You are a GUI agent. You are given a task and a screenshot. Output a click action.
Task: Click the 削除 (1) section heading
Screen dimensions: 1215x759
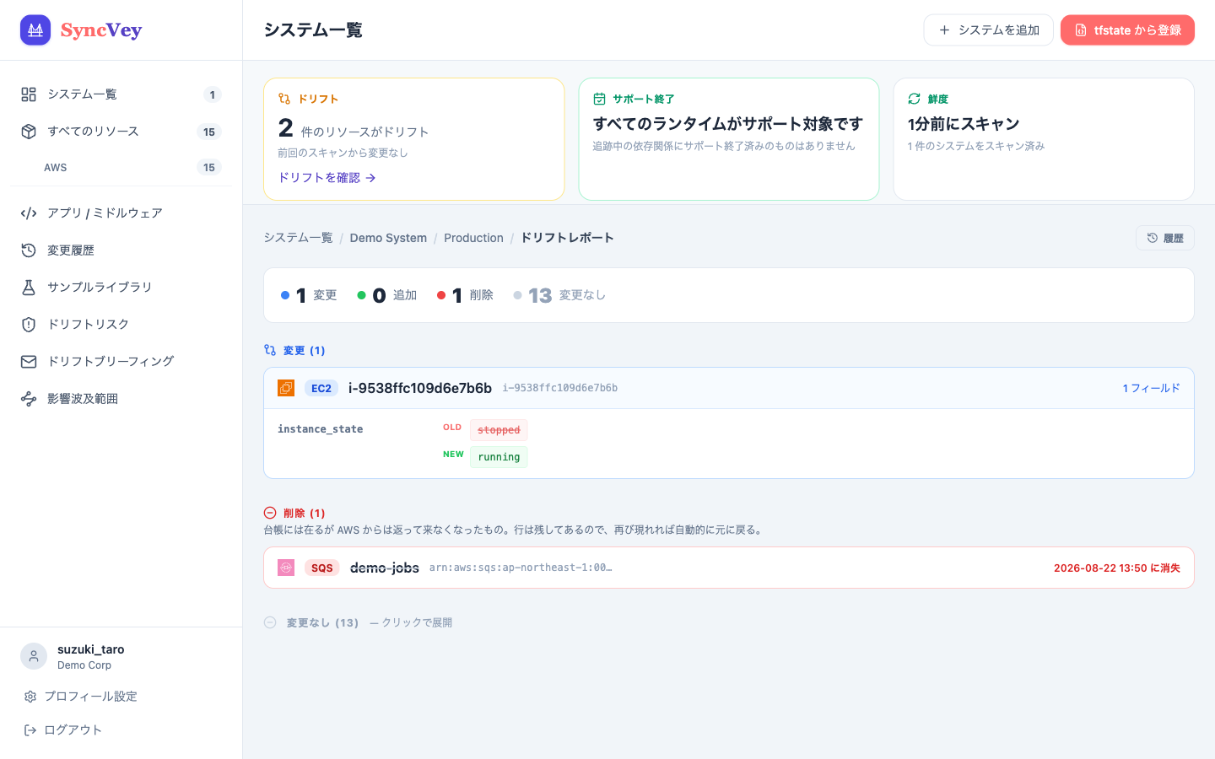pyautogui.click(x=294, y=513)
